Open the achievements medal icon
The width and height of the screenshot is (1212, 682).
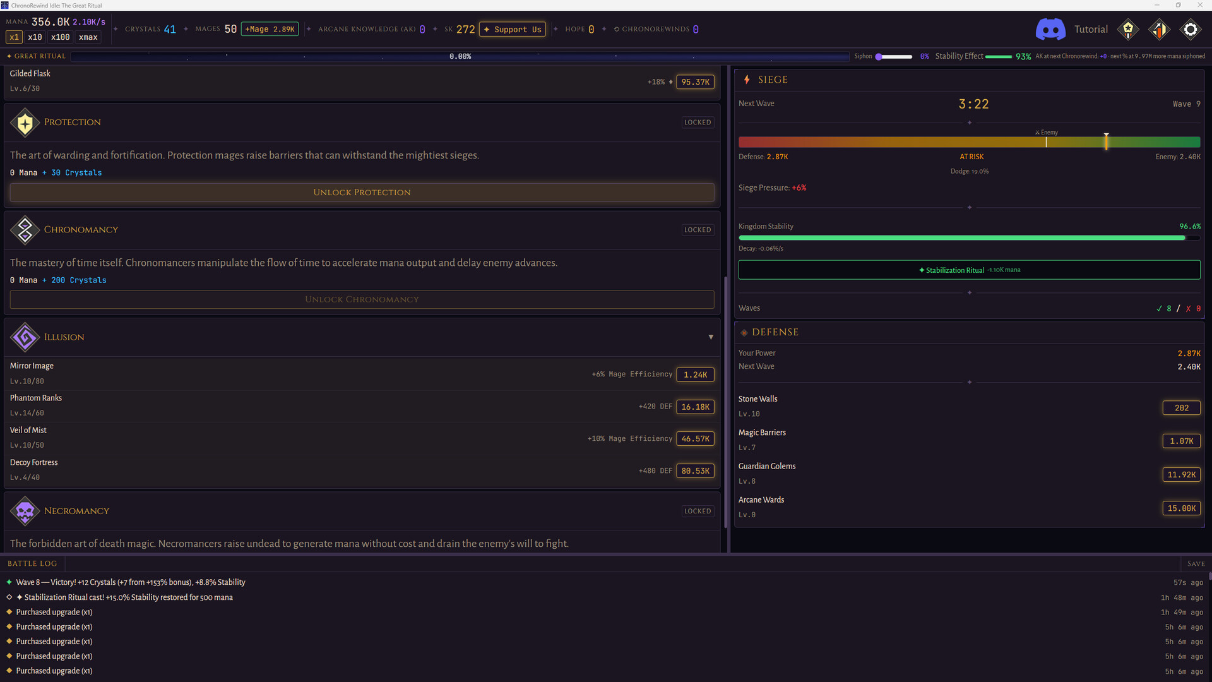click(1128, 29)
